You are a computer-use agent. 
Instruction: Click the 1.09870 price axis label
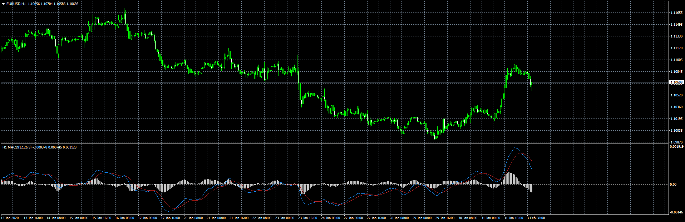(x=676, y=142)
